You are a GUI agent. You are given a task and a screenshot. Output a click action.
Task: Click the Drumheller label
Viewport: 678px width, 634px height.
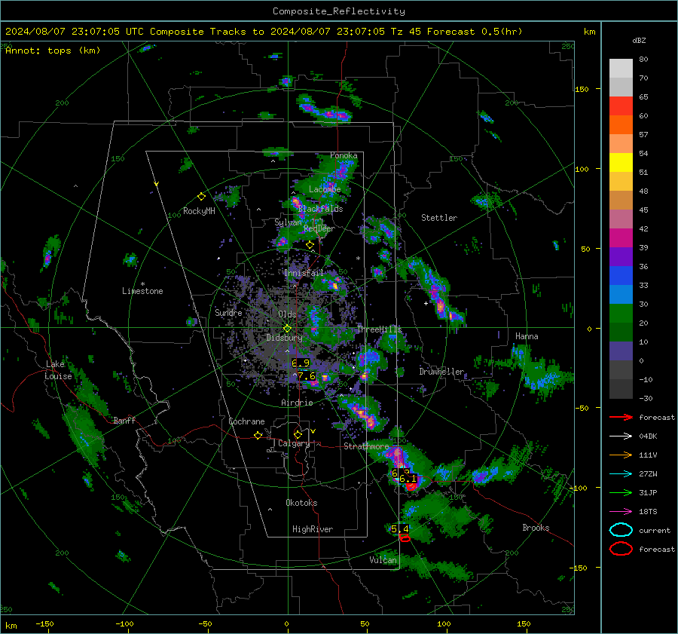coord(441,372)
